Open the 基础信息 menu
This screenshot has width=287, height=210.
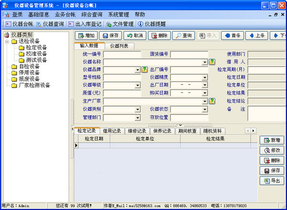click(38, 15)
